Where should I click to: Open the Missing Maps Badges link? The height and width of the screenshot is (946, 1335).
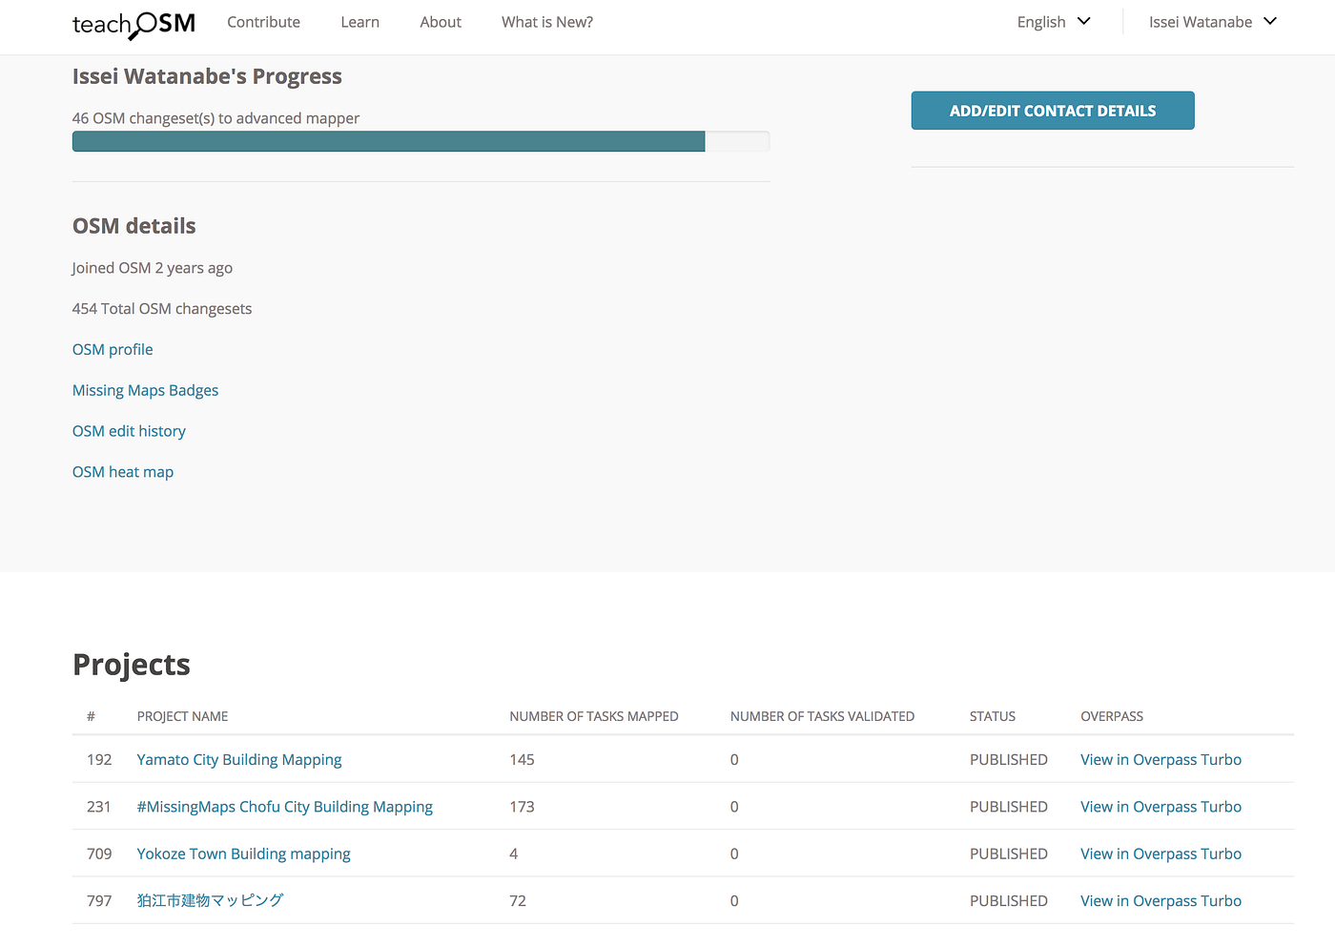tap(145, 390)
